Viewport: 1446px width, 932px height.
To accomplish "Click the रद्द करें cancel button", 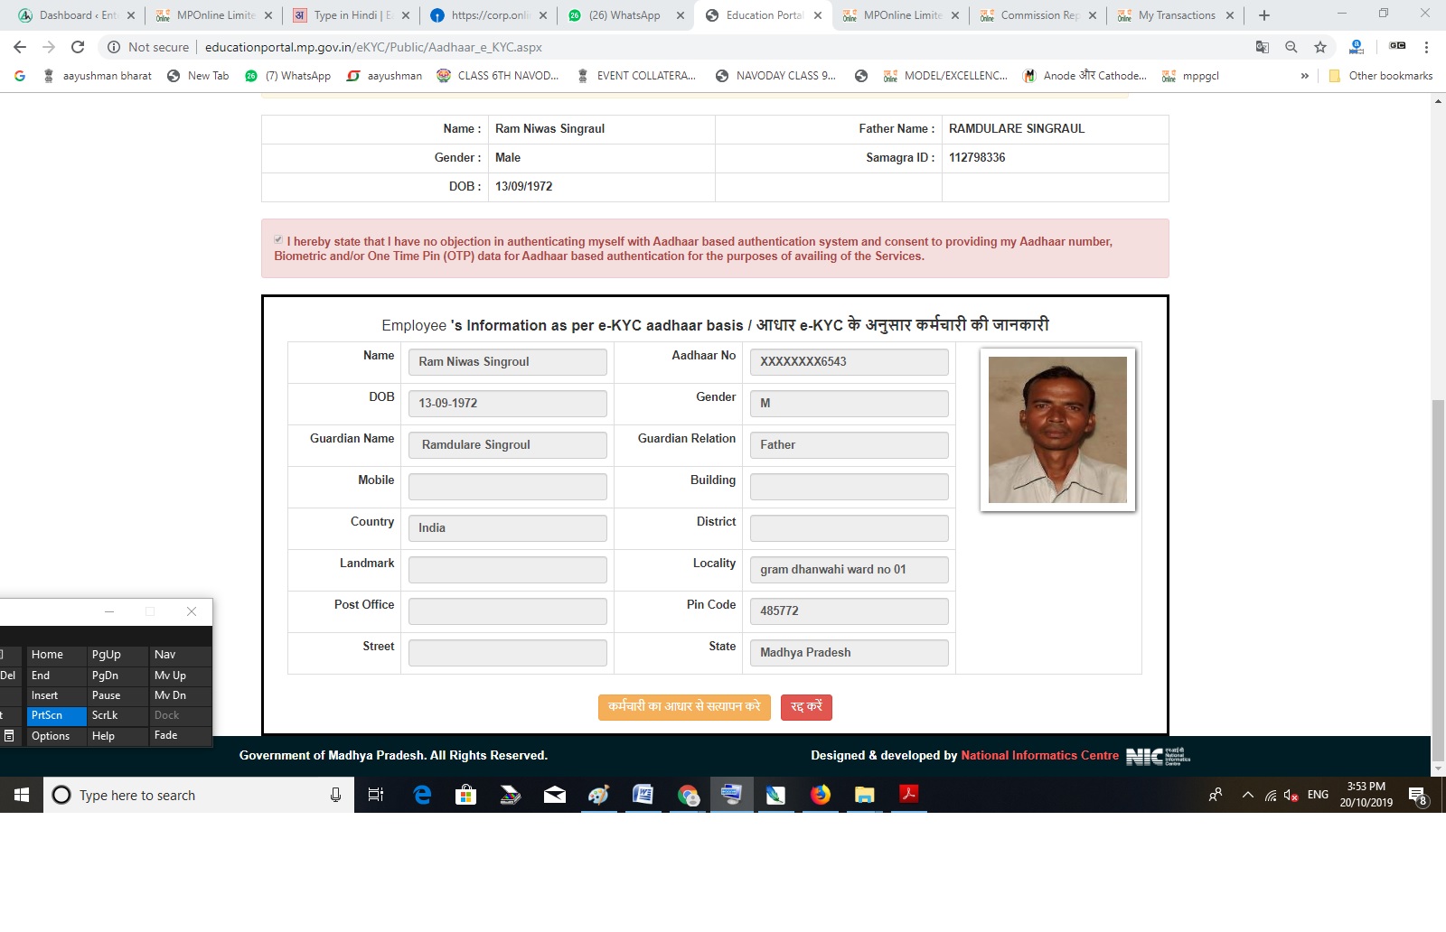I will pyautogui.click(x=806, y=707).
